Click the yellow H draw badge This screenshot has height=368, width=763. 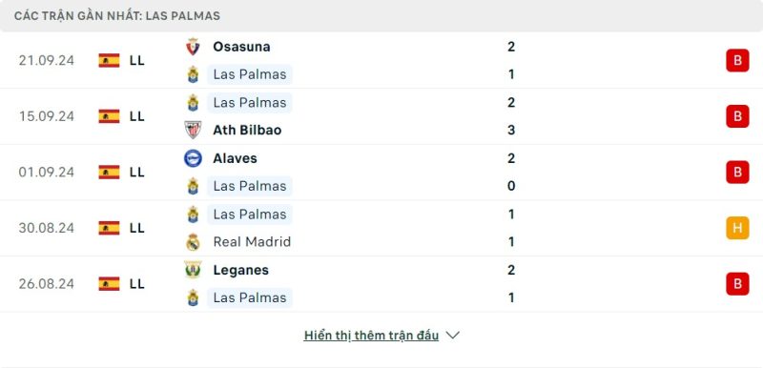[x=737, y=228]
